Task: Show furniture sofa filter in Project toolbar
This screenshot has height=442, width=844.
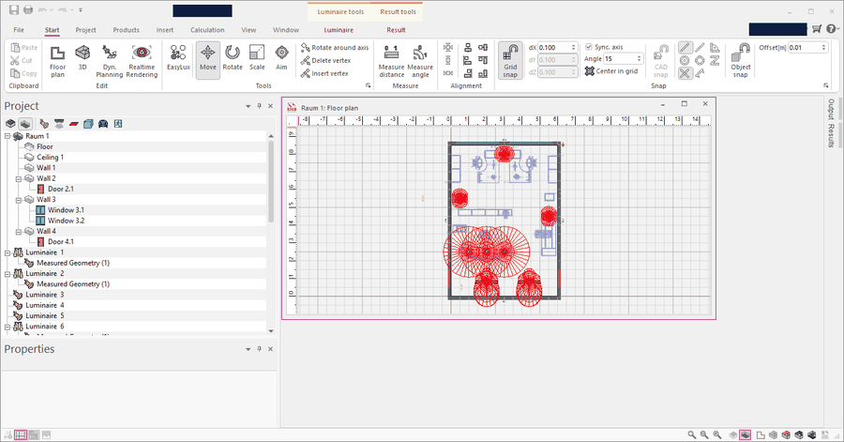Action: pos(103,124)
